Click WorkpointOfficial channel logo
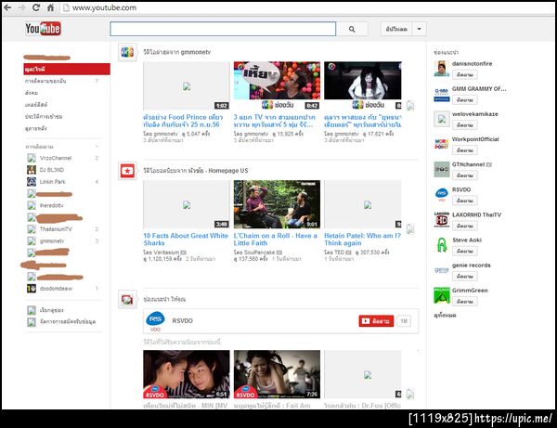Viewport: 557px width, 428px height. [442, 145]
